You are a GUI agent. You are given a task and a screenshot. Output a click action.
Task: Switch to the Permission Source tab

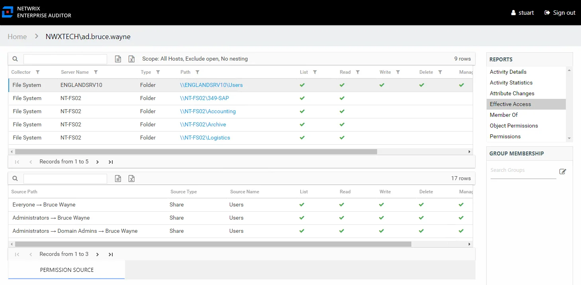(67, 270)
